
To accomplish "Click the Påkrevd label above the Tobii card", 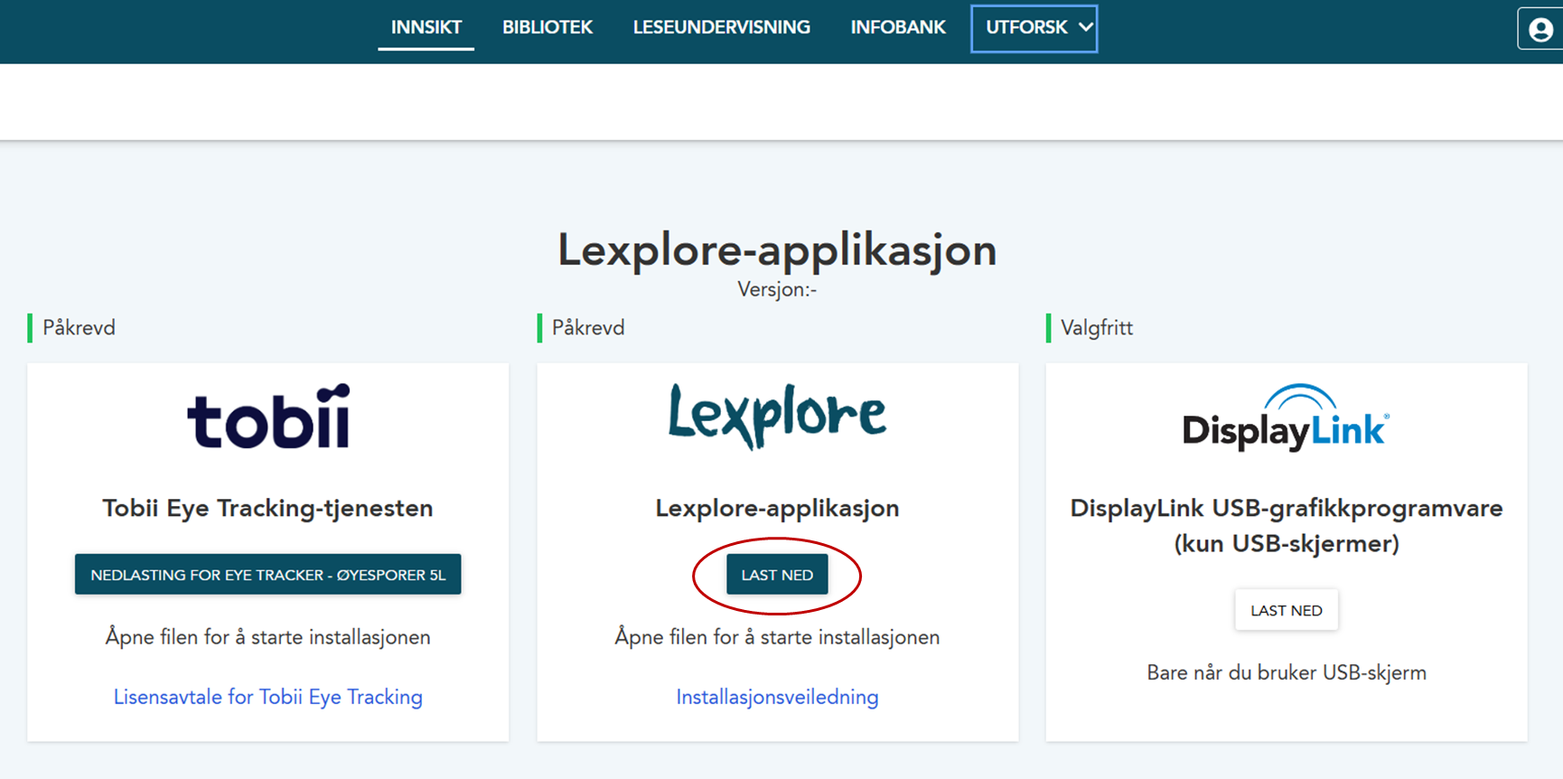I will pyautogui.click(x=79, y=328).
